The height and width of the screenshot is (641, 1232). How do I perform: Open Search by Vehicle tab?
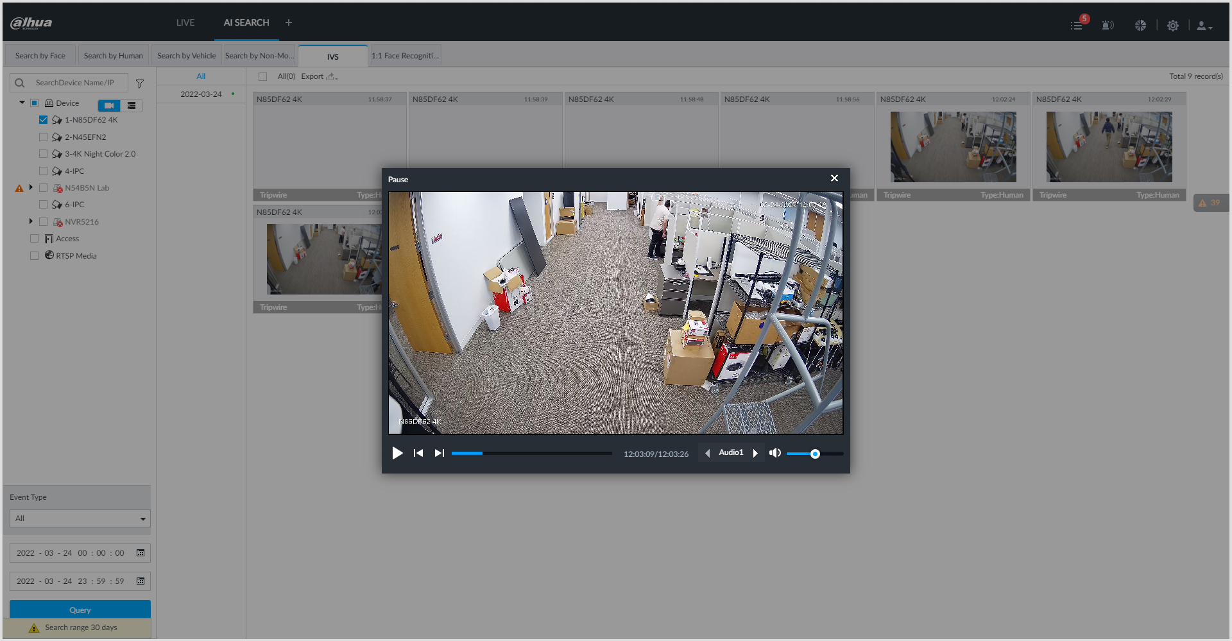pyautogui.click(x=187, y=56)
